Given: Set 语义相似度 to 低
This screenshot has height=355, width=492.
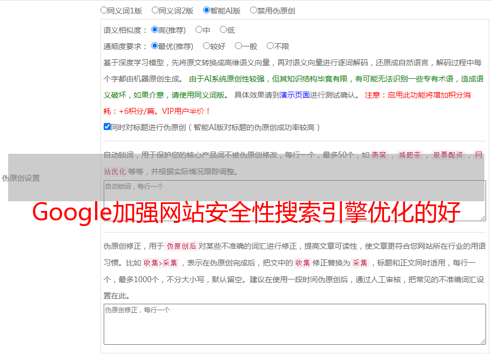Looking at the screenshot, I should pyautogui.click(x=223, y=30).
